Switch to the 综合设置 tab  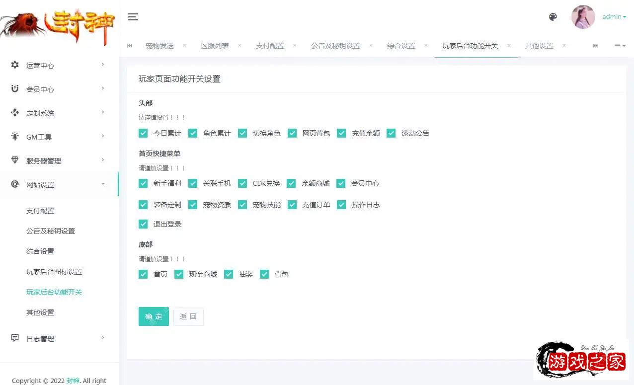401,46
